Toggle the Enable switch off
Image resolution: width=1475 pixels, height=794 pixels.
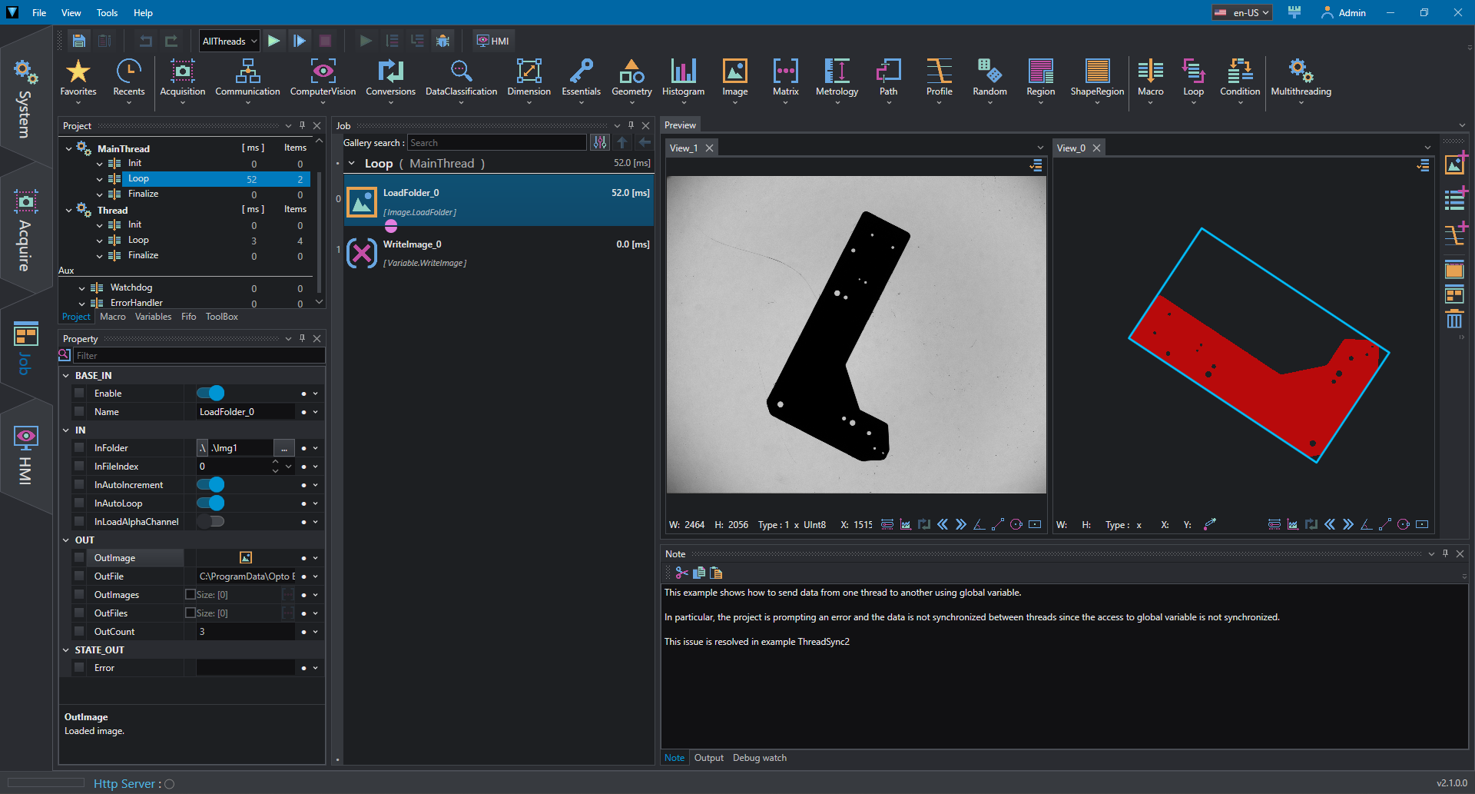pos(210,394)
